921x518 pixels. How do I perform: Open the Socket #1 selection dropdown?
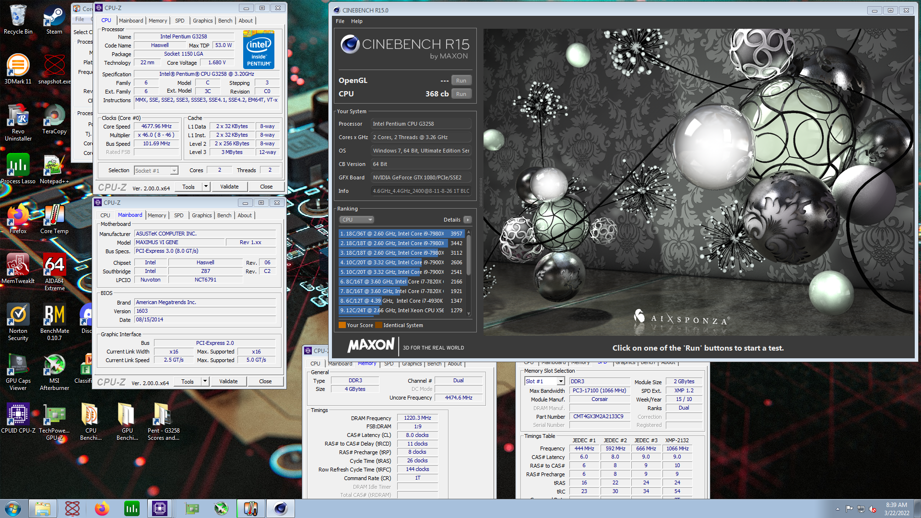point(156,170)
